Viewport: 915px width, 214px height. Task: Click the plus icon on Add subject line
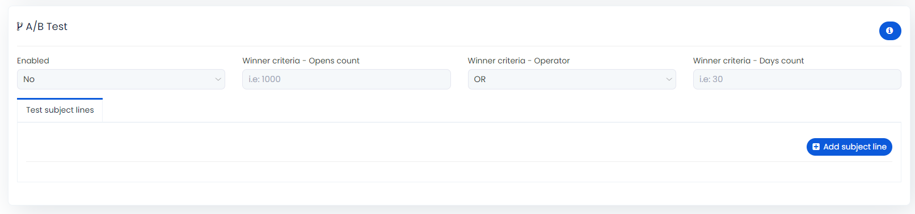[x=816, y=147]
